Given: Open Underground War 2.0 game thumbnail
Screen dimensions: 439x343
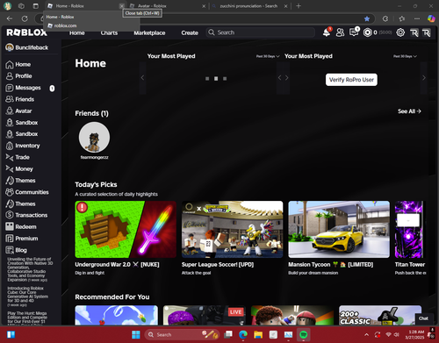Looking at the screenshot, I should pos(126,229).
